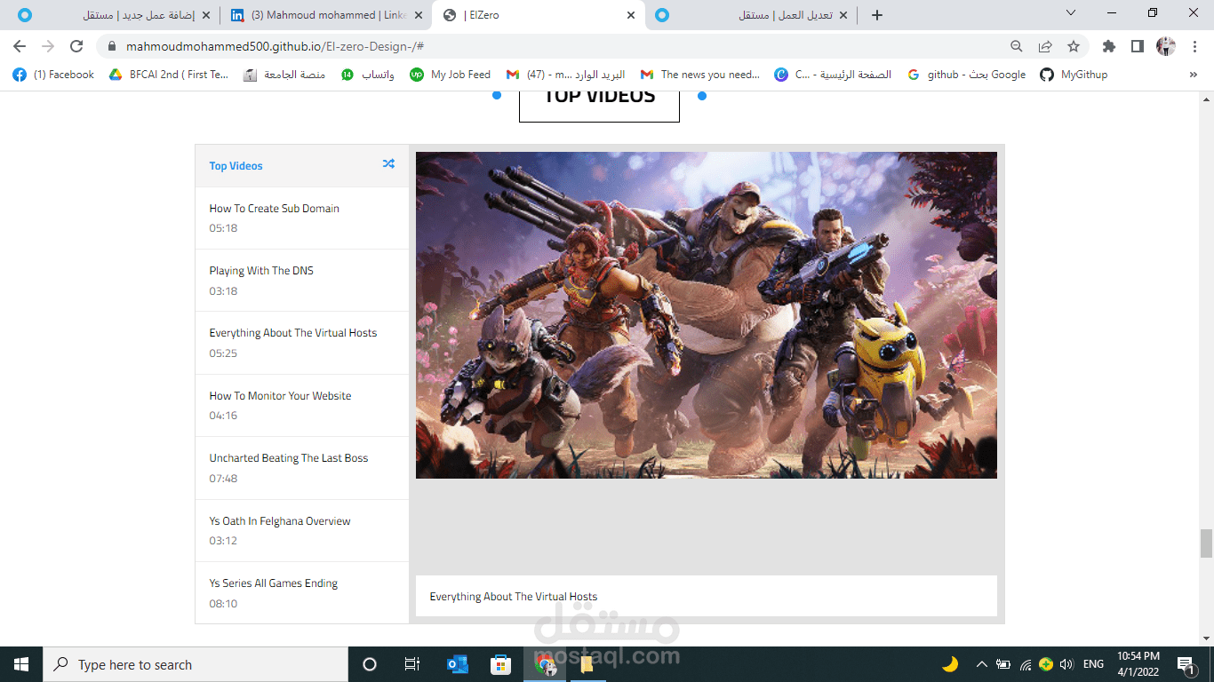This screenshot has height=682, width=1214.
Task: Toggle the browser side panel icon
Action: (x=1137, y=46)
